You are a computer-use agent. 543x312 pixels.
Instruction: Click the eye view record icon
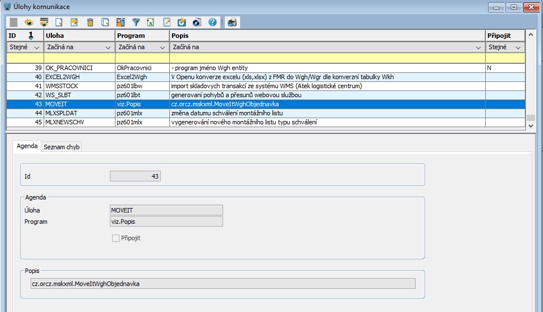click(x=29, y=23)
